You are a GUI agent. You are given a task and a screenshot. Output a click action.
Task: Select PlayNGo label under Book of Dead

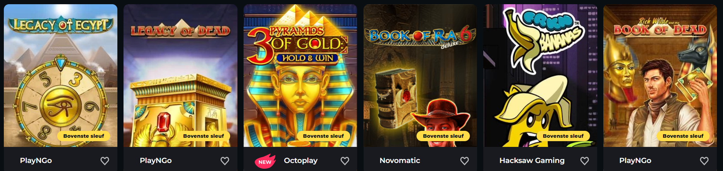pos(635,161)
